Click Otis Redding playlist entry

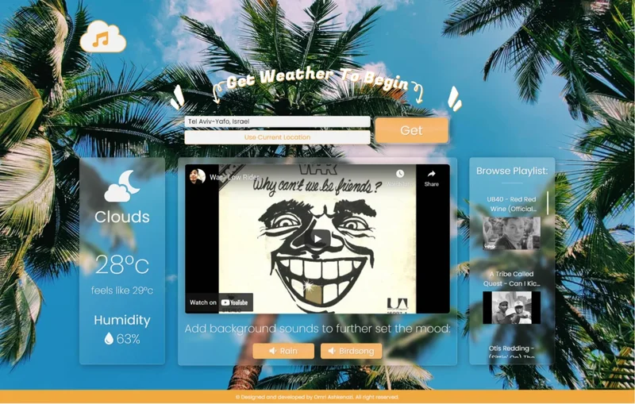(x=511, y=352)
